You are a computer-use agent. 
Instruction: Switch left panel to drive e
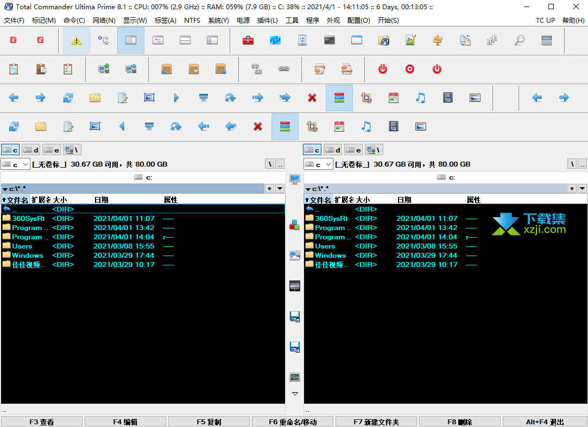click(x=52, y=150)
